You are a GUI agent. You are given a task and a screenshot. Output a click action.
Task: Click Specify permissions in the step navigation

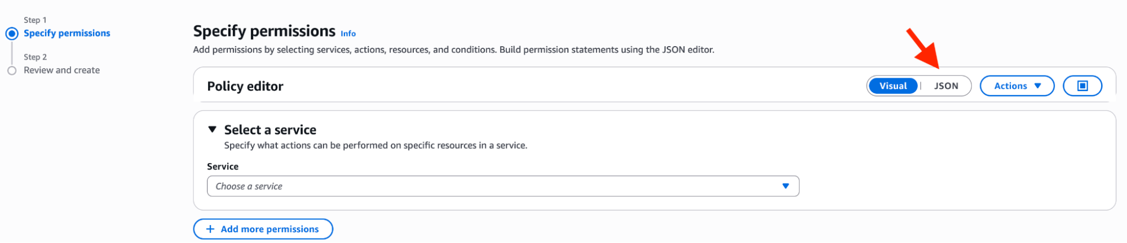67,33
